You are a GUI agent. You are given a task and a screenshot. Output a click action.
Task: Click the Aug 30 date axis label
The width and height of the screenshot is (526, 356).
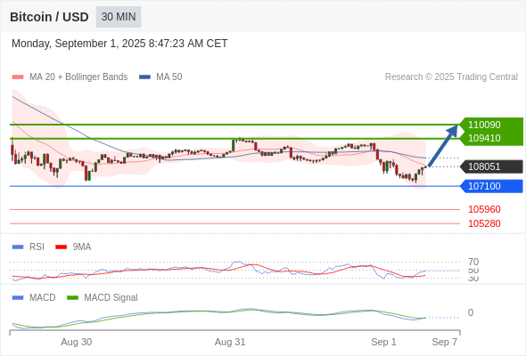(x=76, y=342)
